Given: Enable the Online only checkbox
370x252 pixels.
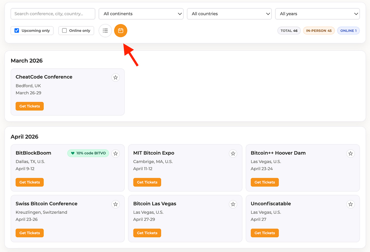Looking at the screenshot, I should coord(65,31).
